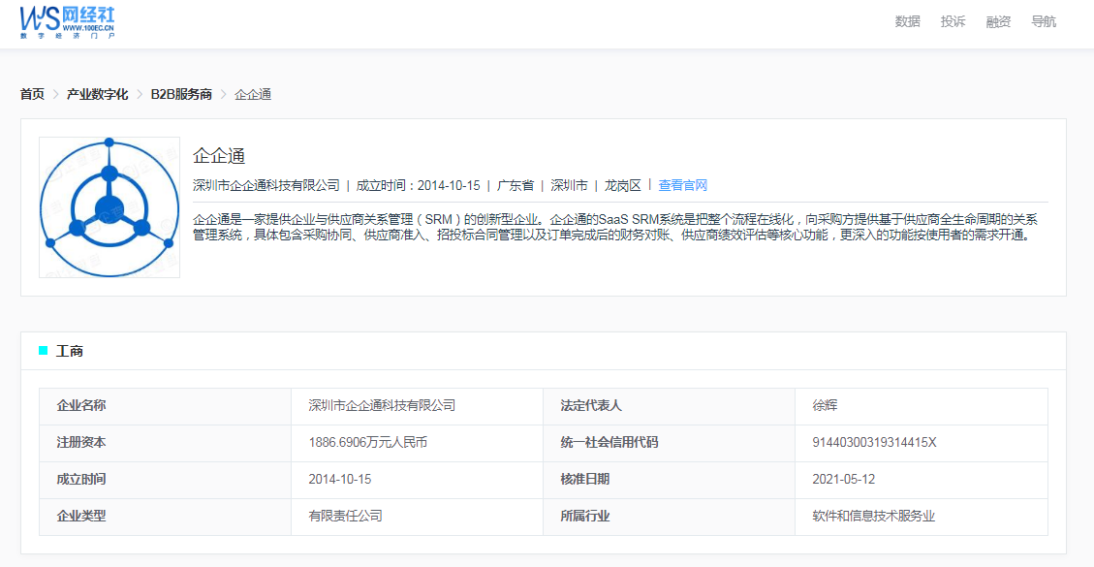Click the 企企通 company logo image
Viewport: 1094px width, 567px height.
(109, 207)
